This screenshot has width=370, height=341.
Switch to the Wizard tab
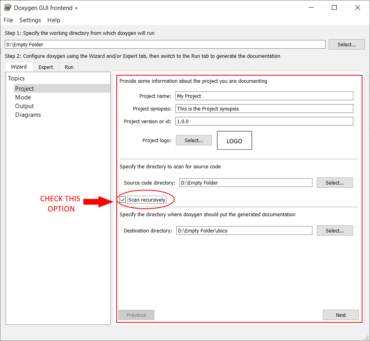point(19,67)
